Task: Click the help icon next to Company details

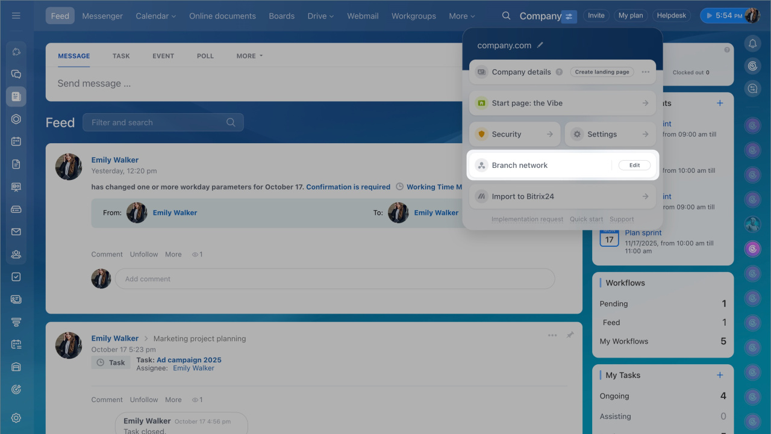Action: point(559,72)
